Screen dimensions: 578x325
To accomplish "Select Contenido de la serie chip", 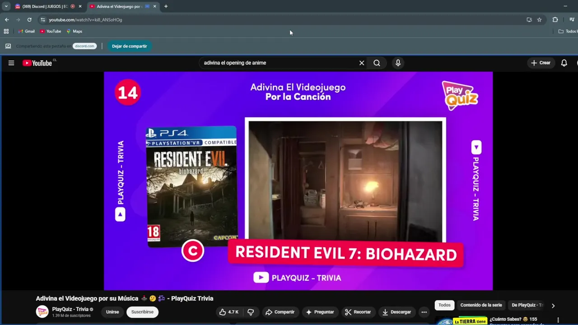I will click(x=481, y=305).
